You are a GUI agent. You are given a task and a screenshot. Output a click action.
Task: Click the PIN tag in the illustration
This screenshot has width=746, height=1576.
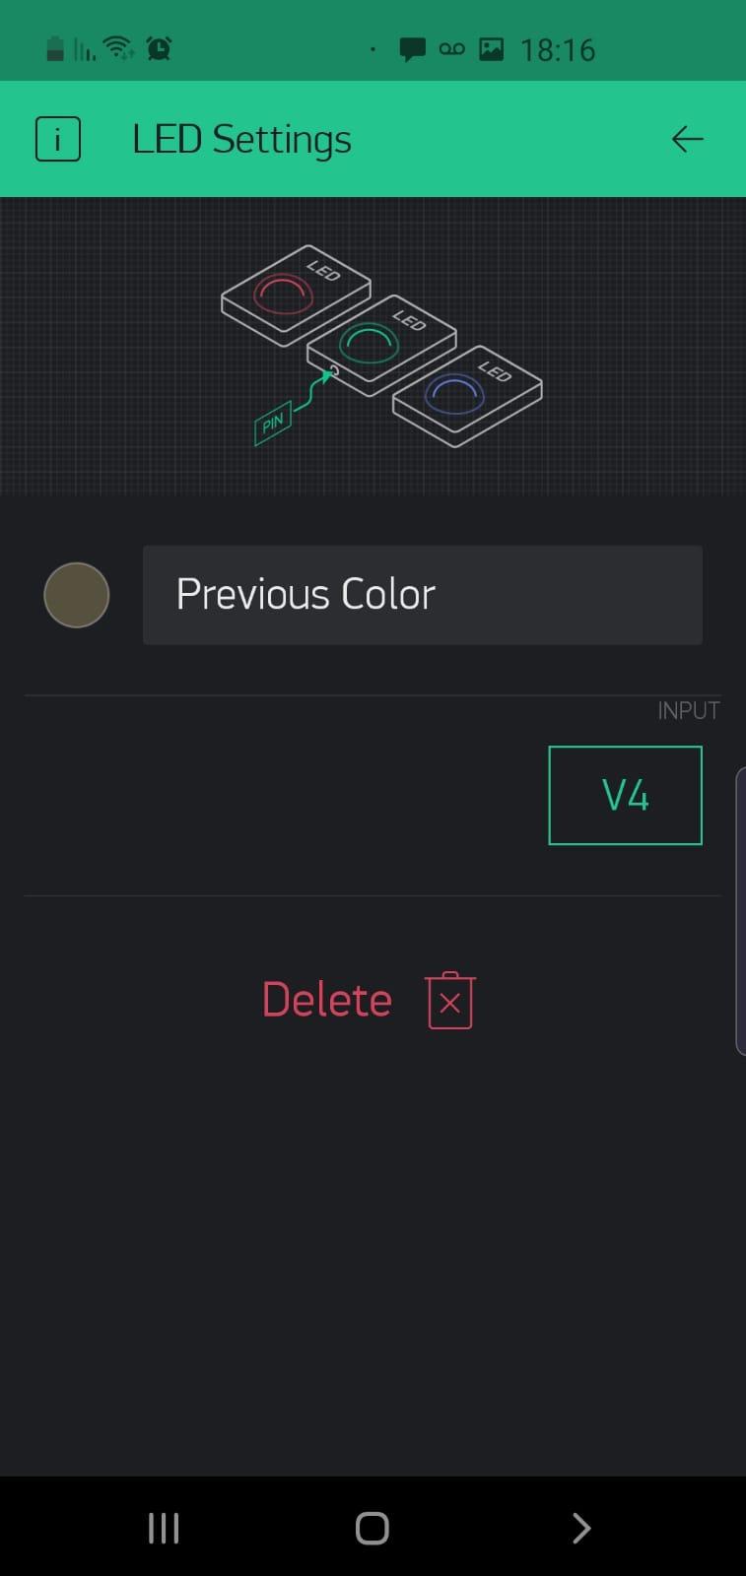click(x=272, y=423)
